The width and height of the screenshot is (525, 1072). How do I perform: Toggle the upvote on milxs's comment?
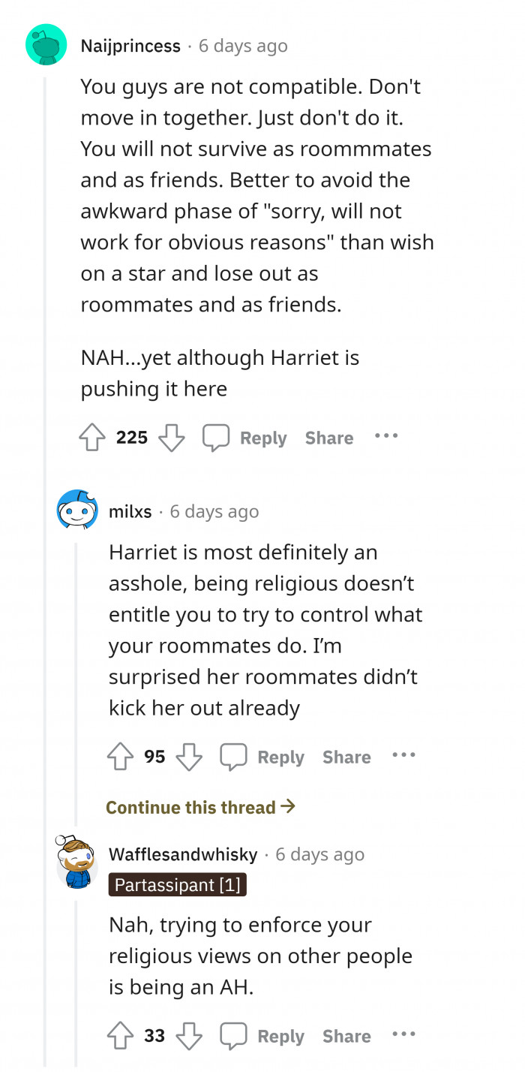(120, 756)
